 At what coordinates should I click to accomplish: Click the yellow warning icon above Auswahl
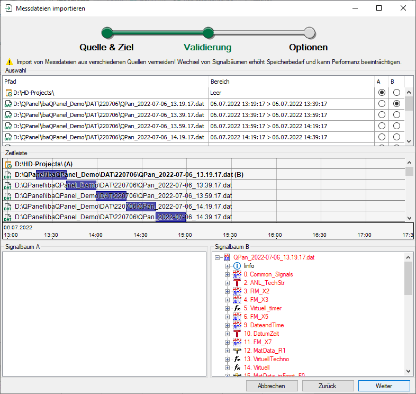[9, 62]
